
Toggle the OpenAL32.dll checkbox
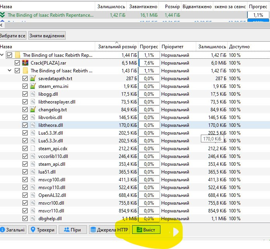point(25,195)
